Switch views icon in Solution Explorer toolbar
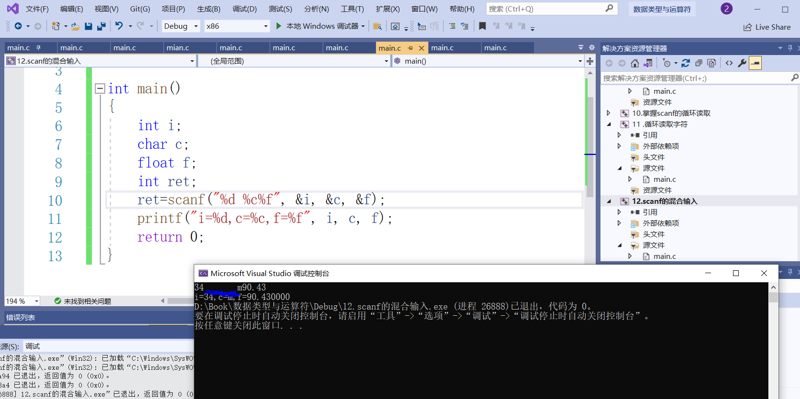800x399 pixels. click(648, 63)
